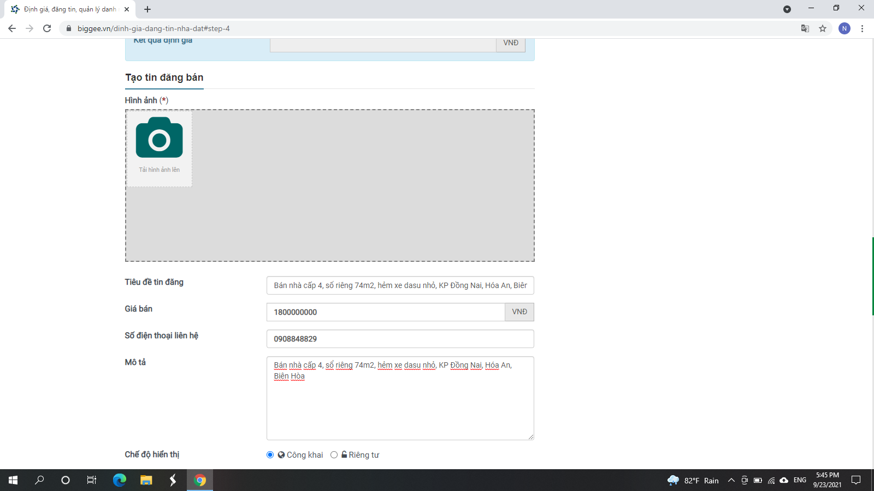Close the Định giá, đăng tin tab
This screenshot has width=874, height=491.
(127, 9)
